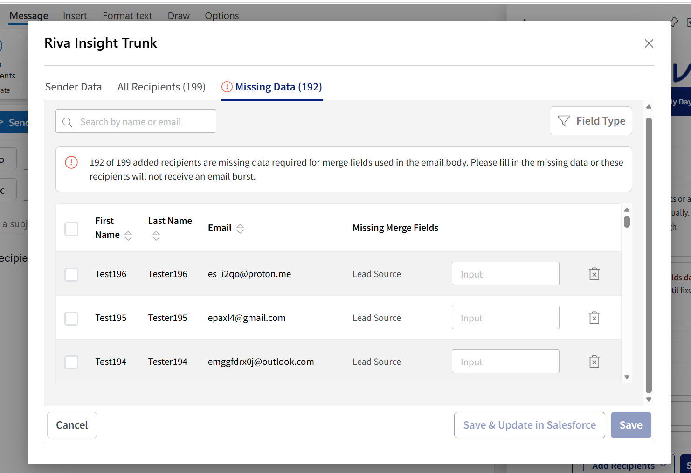Image resolution: width=691 pixels, height=473 pixels.
Task: Select the Test194 row checkbox
Action: [71, 362]
